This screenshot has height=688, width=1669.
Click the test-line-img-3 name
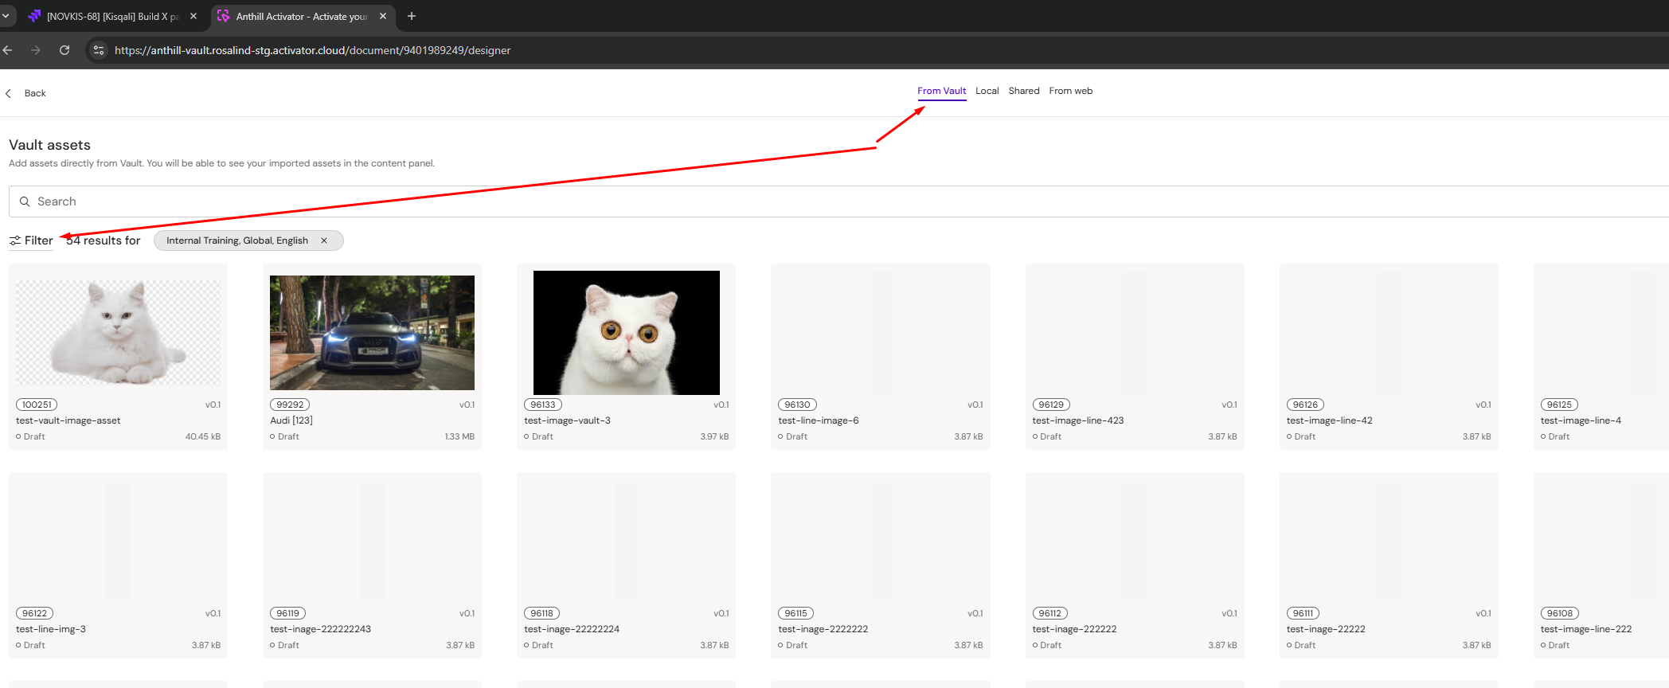click(51, 629)
